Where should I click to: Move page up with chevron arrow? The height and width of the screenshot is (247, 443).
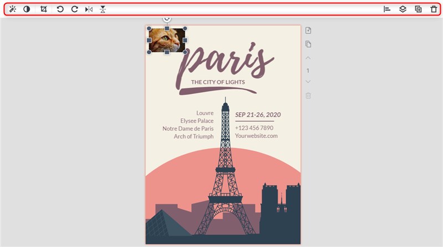[x=308, y=58]
